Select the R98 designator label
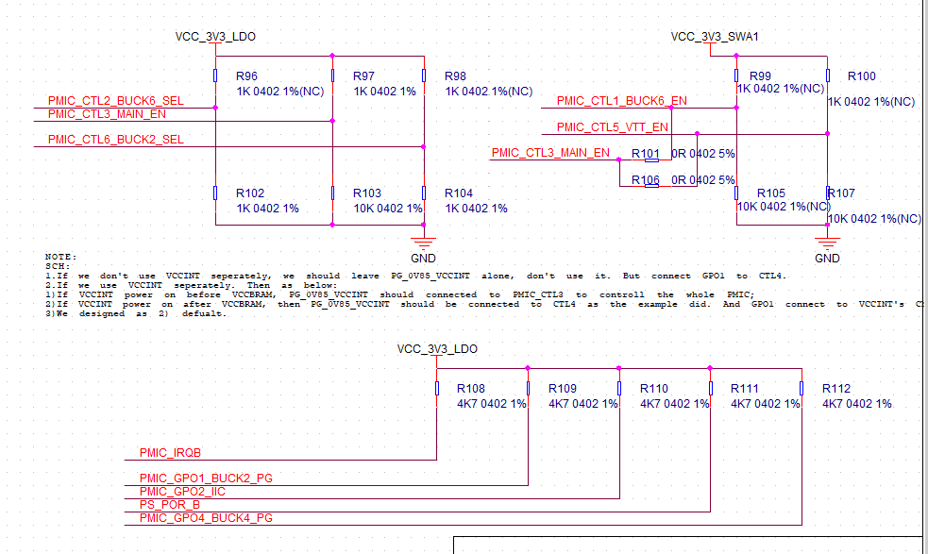The width and height of the screenshot is (928, 554). (455, 76)
